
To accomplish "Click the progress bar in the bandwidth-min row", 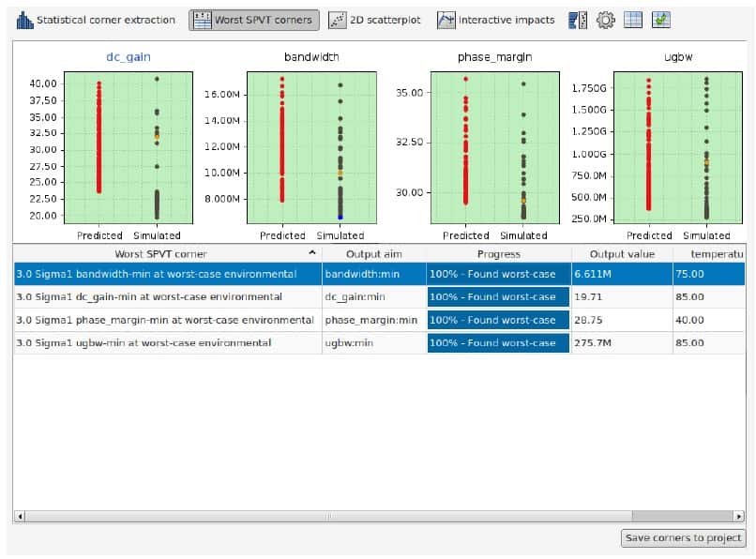I will coord(499,274).
